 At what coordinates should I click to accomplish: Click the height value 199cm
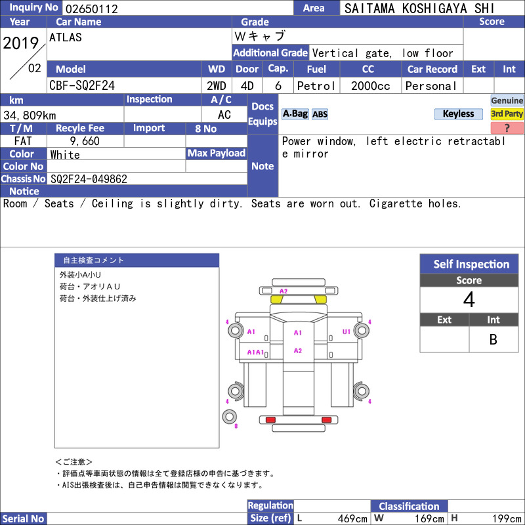coord(507,518)
